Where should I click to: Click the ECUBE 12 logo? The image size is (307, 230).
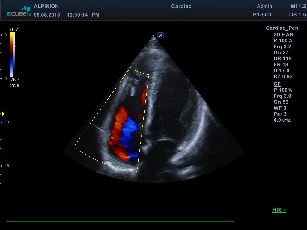point(19,11)
